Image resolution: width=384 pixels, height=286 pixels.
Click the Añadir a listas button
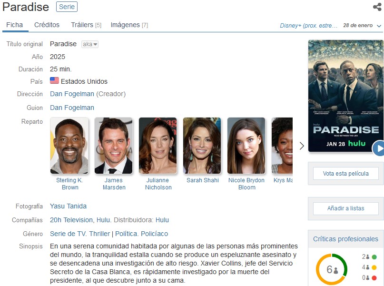[x=345, y=208]
